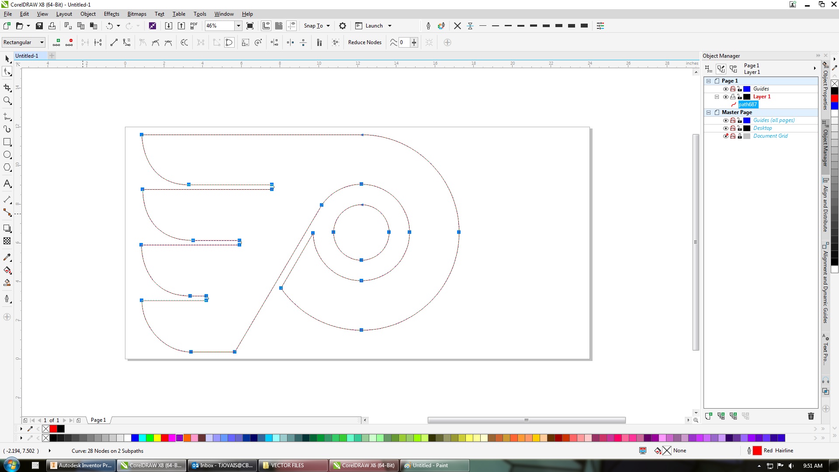Collapse the Master Page tree node
Image resolution: width=839 pixels, height=472 pixels.
[708, 112]
